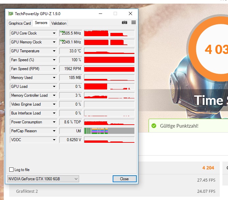The image size is (228, 200).
Task: Open the Bus Interface Load dropdown
Action: point(54,113)
